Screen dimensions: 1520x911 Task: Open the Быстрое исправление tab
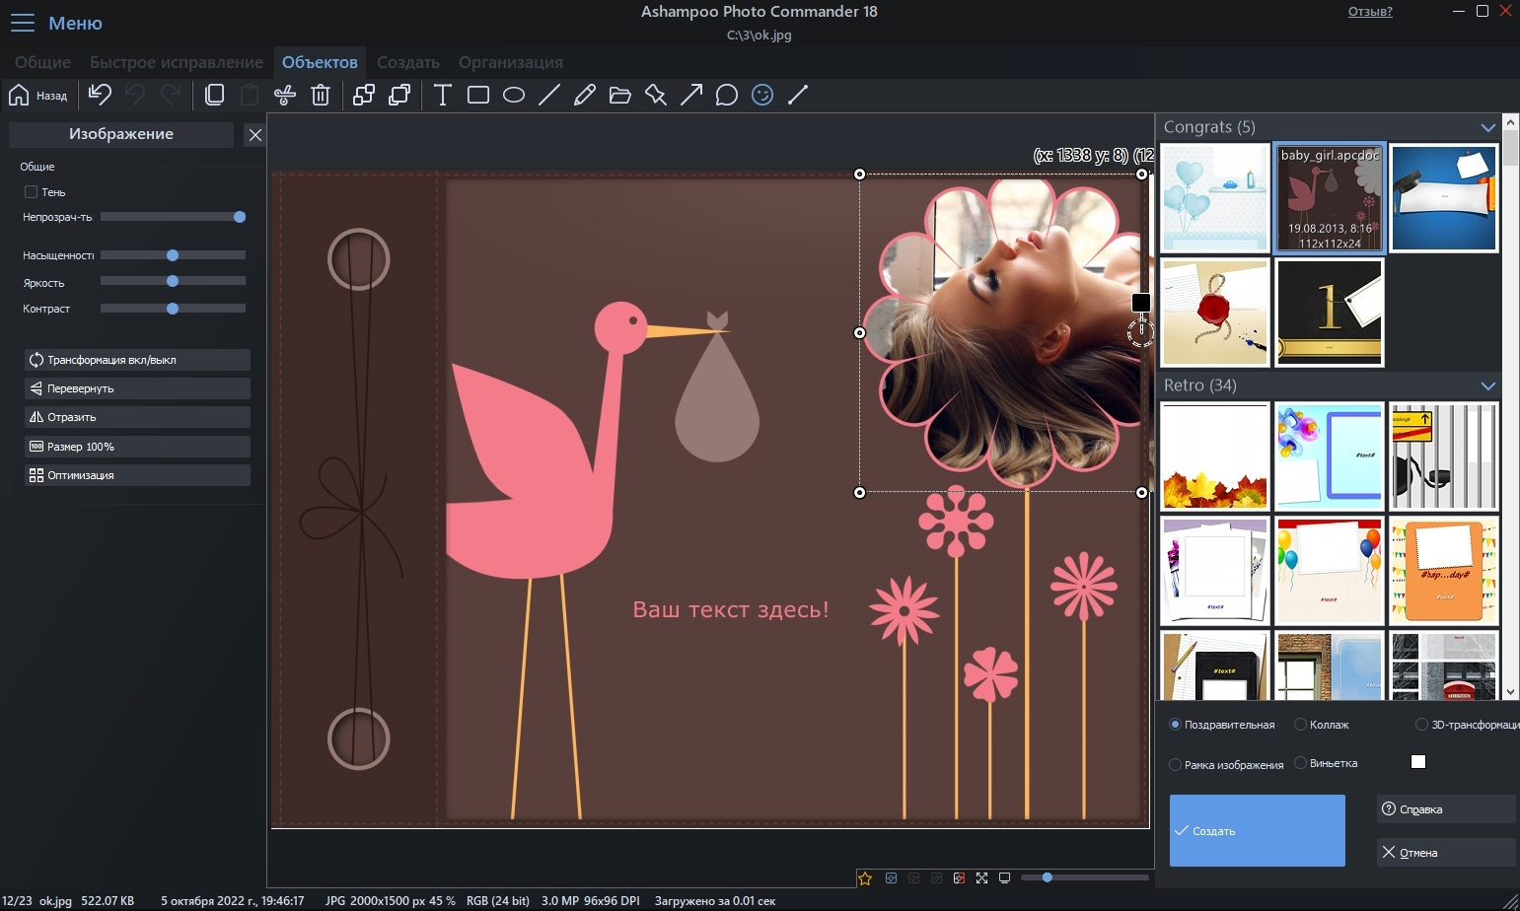177,62
